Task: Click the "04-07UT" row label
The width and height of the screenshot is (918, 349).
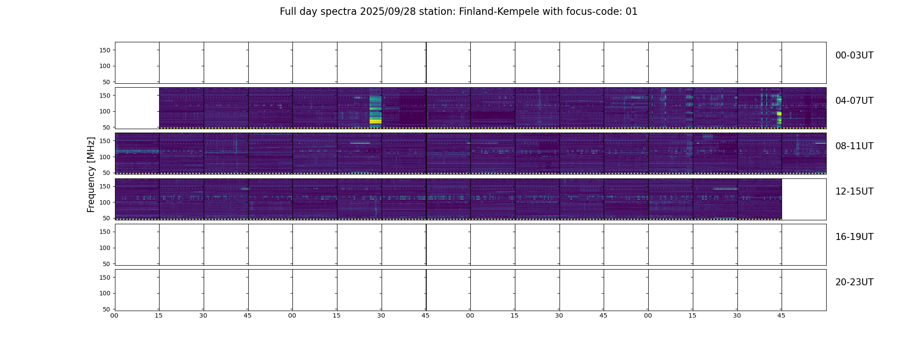Action: [854, 101]
